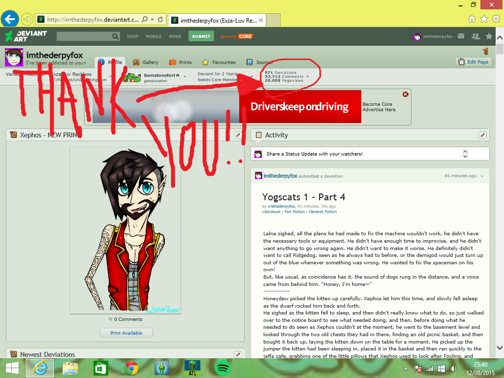Open File Explorer from the taskbar

70,368
